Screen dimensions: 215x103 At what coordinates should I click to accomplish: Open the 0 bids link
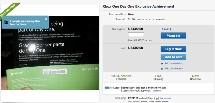point(166,29)
